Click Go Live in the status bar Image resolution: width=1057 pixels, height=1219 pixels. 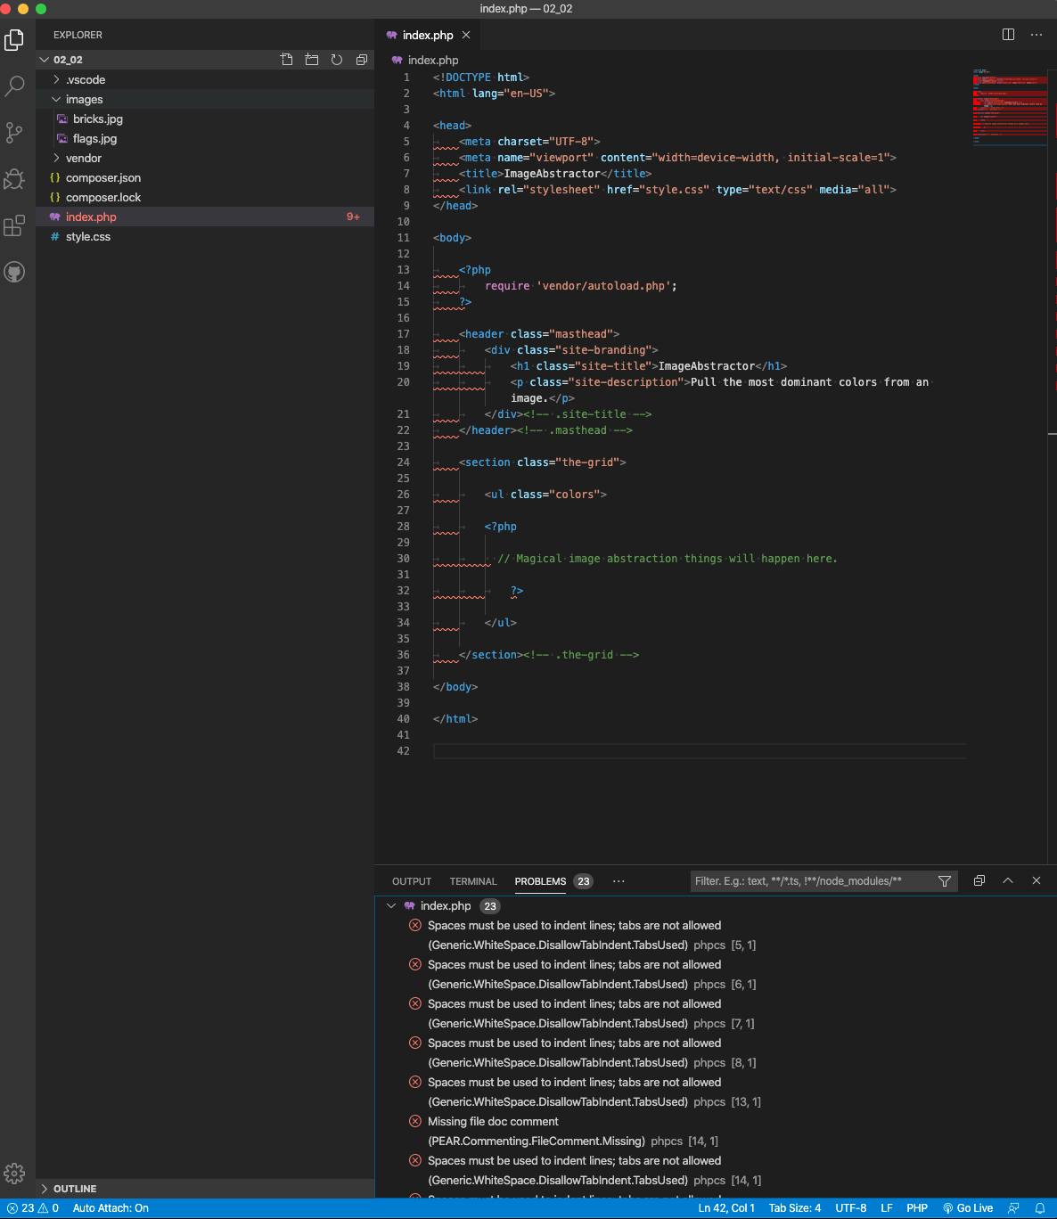[969, 1207]
